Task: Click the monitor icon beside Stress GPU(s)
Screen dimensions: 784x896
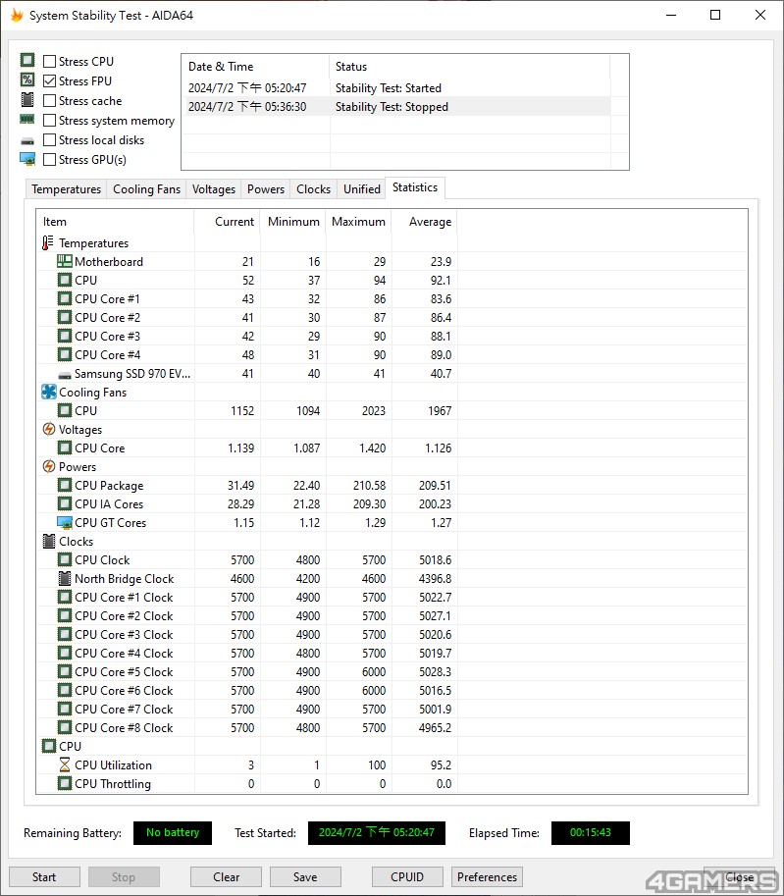Action: pyautogui.click(x=26, y=159)
